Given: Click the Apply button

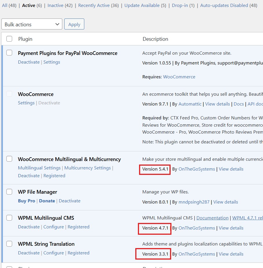Looking at the screenshot, I should tap(74, 24).
